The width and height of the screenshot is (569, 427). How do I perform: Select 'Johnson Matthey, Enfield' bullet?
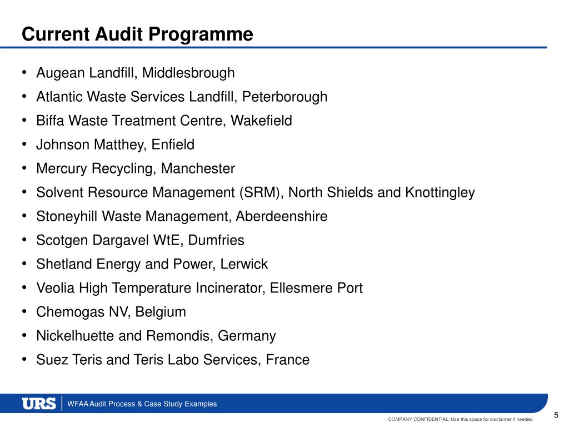coord(116,145)
